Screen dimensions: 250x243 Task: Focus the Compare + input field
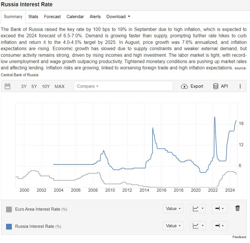(123, 86)
